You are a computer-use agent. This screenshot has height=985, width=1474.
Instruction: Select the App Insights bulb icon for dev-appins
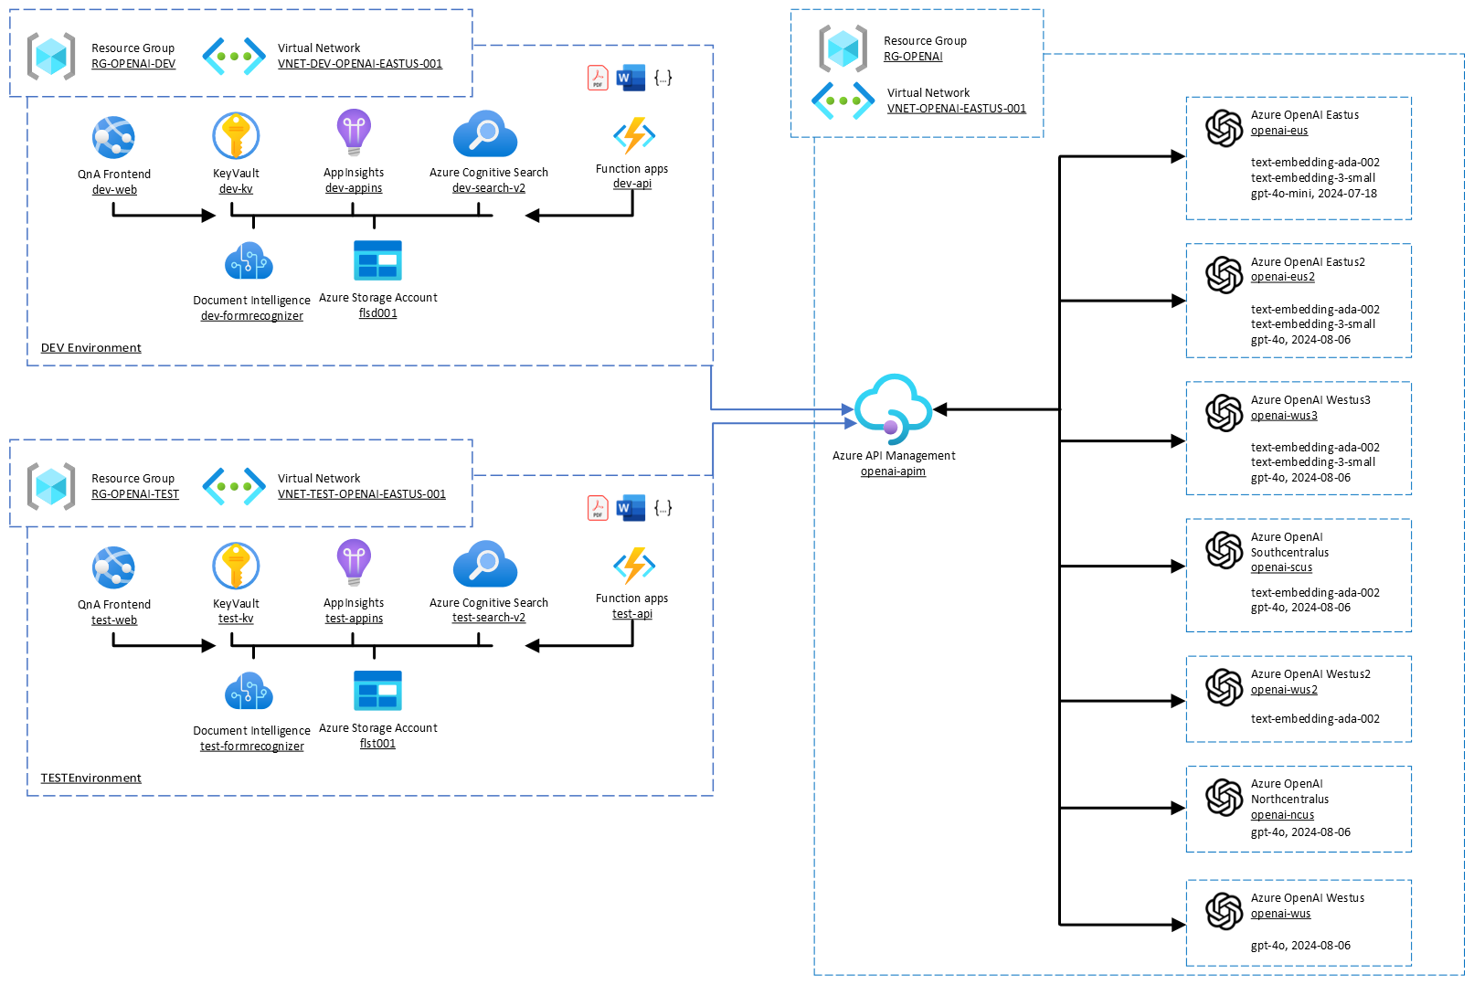(x=354, y=133)
